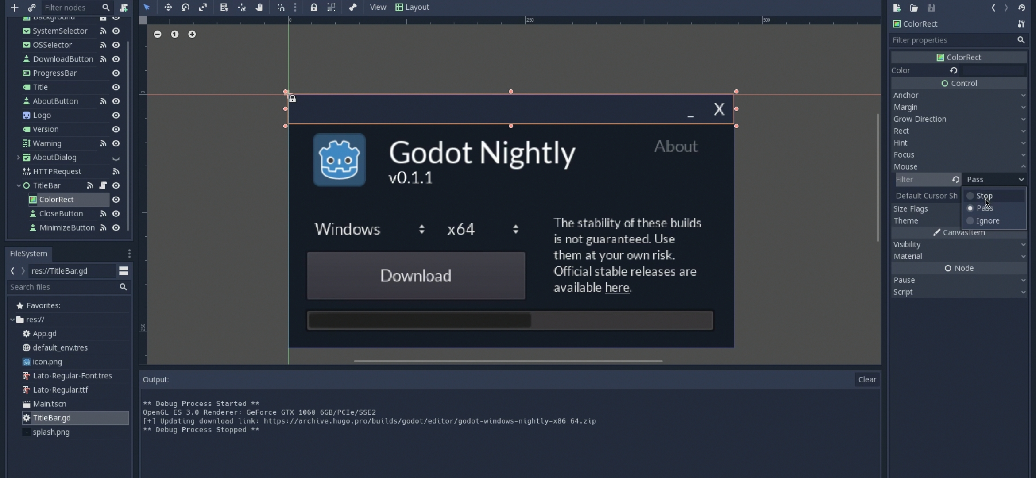Open the View menu in toolbar
Image resolution: width=1036 pixels, height=478 pixels.
click(378, 7)
